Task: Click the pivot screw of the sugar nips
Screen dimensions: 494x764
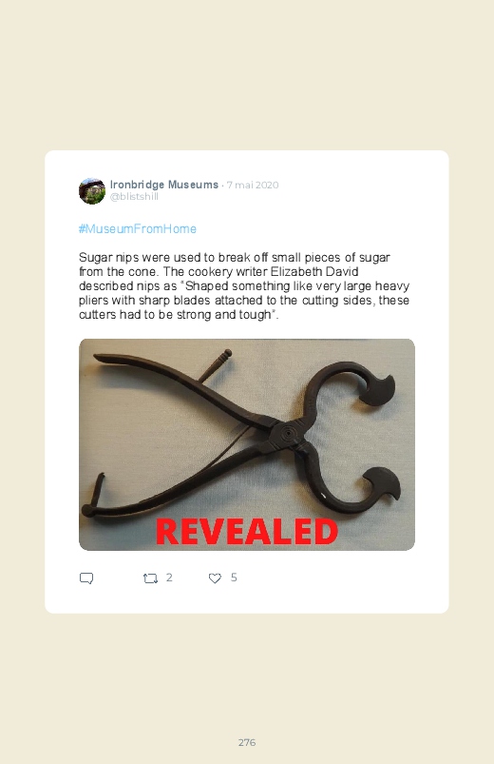Action: click(x=288, y=433)
